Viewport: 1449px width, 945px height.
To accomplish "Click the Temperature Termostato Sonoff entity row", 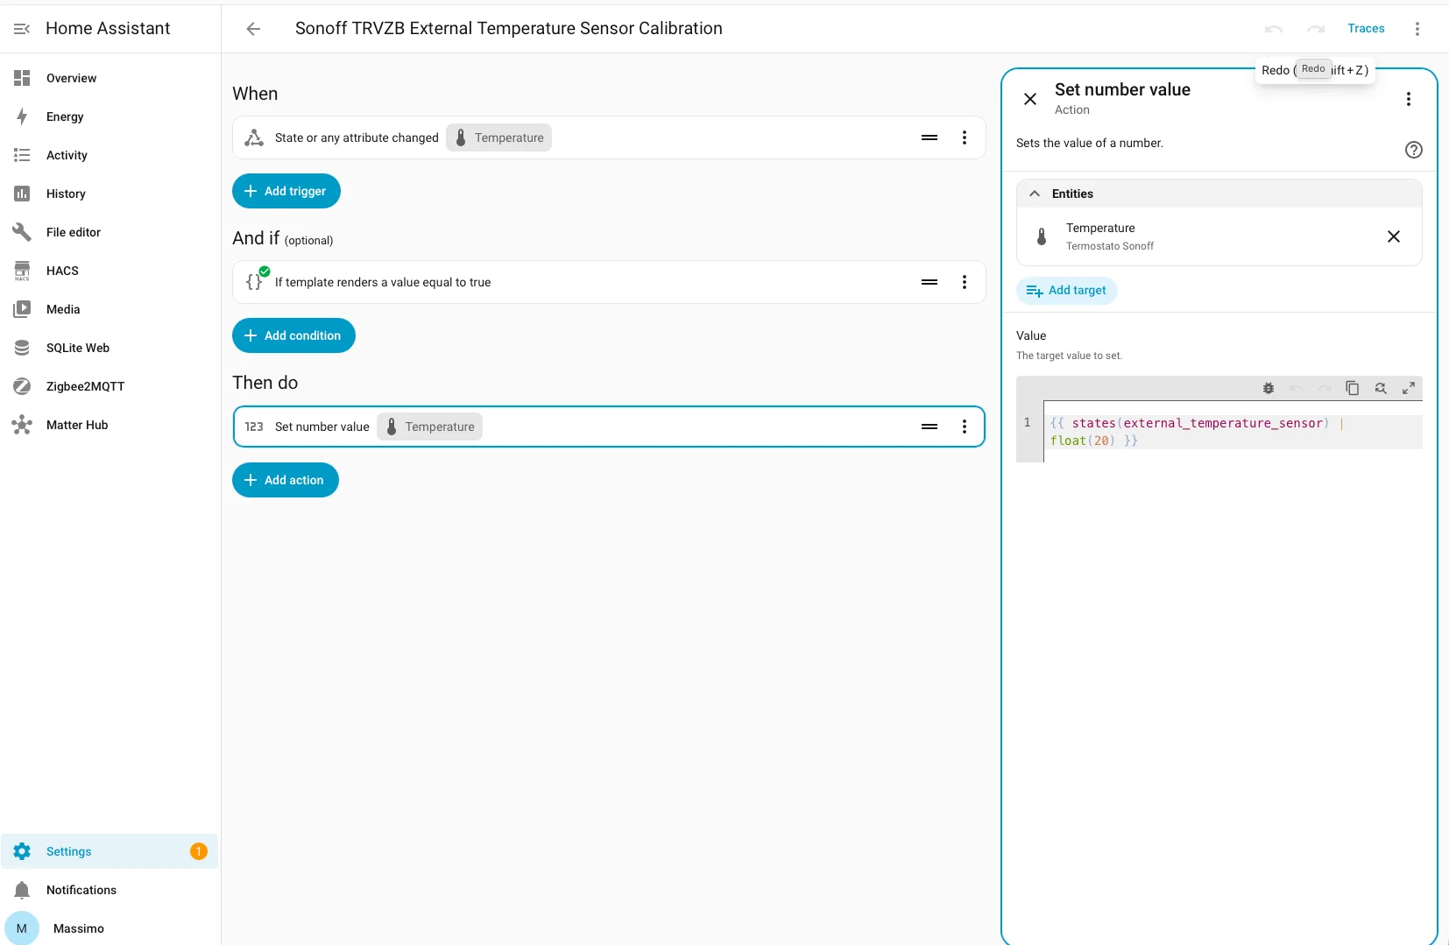I will click(1219, 236).
